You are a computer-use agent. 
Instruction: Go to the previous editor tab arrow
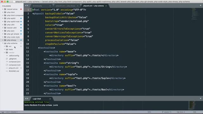tap(26, 6)
